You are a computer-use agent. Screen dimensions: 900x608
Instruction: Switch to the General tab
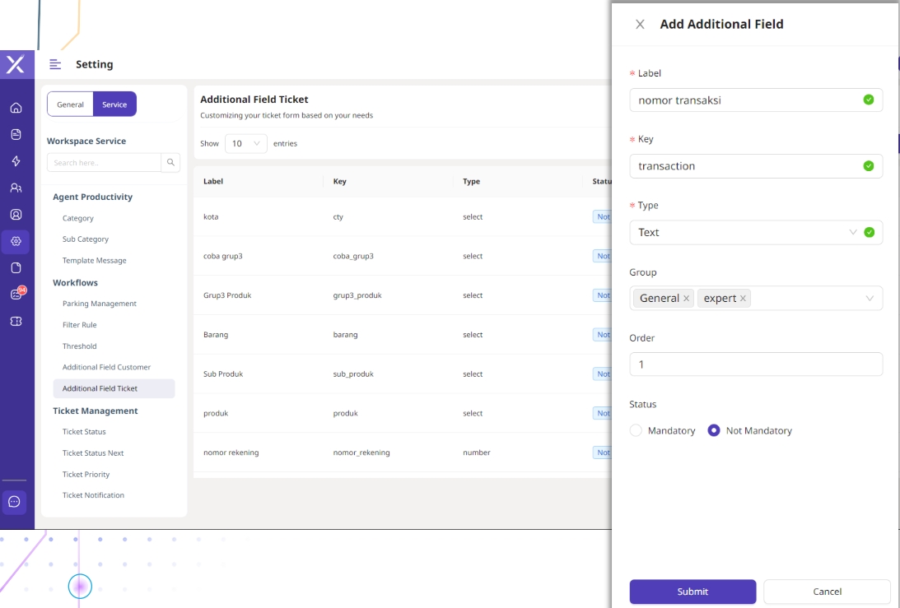pos(70,104)
